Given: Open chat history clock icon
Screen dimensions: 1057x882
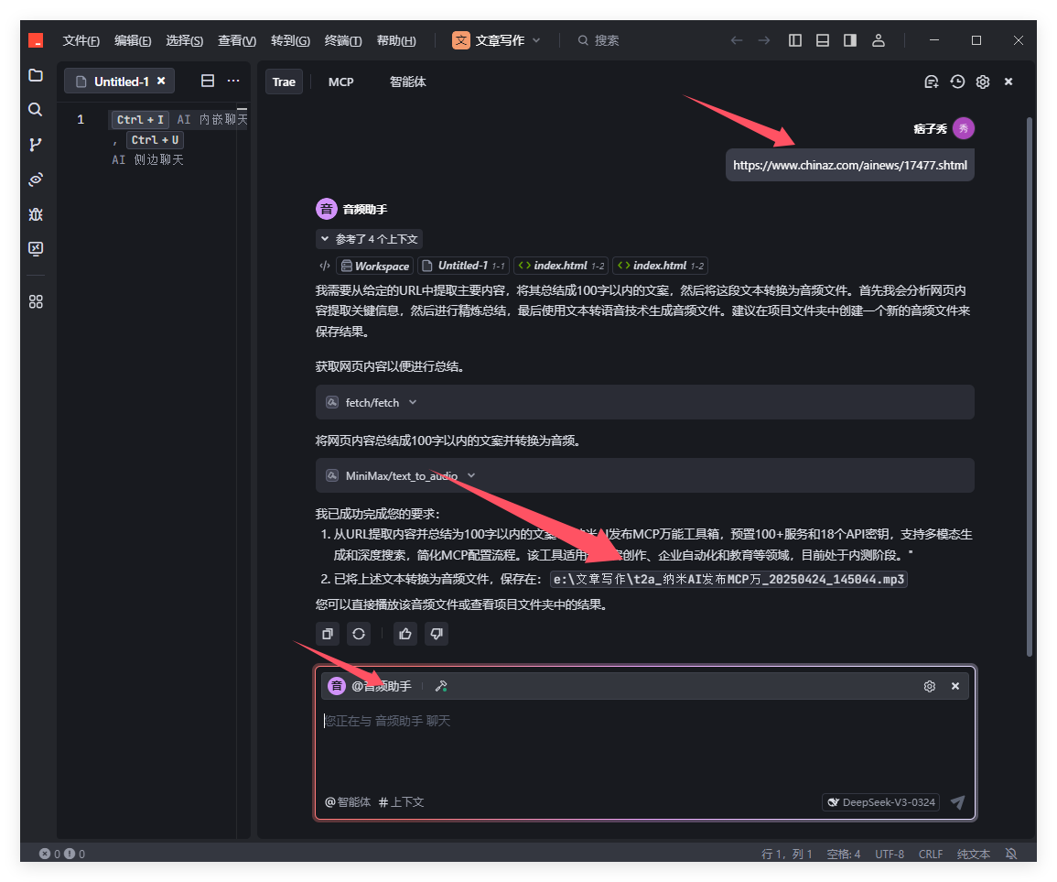Looking at the screenshot, I should click(x=957, y=82).
